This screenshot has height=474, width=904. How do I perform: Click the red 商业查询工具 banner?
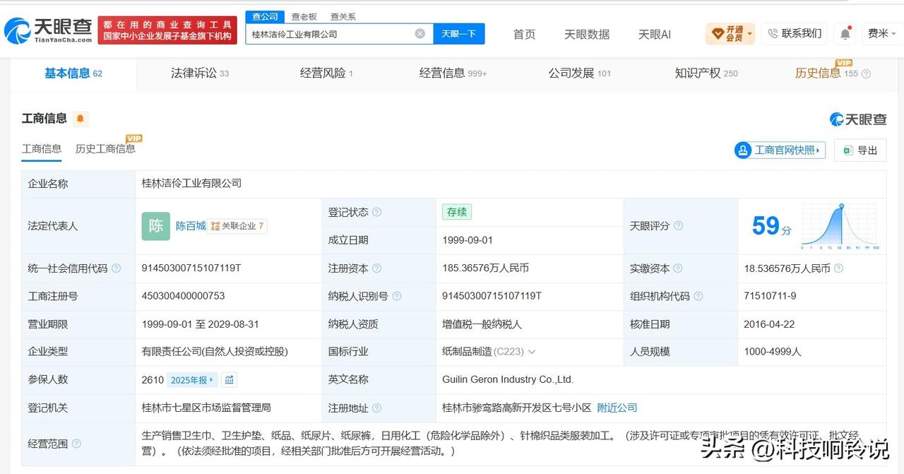167,30
